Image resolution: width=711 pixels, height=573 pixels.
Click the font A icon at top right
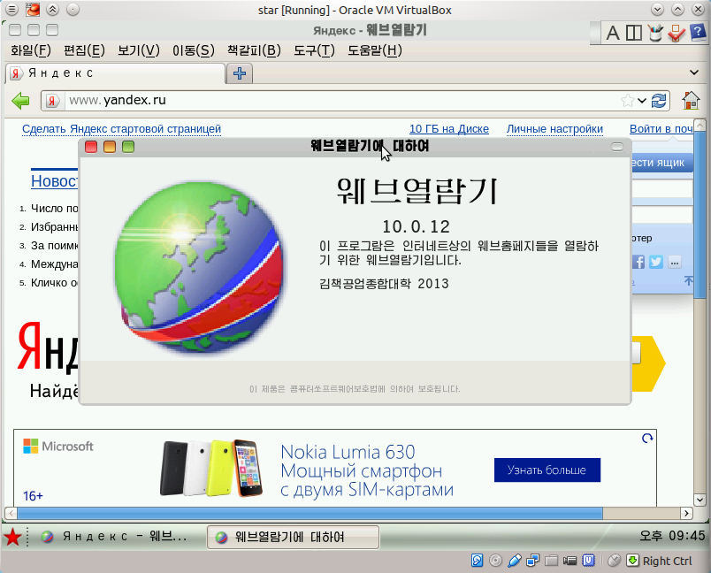tap(613, 33)
